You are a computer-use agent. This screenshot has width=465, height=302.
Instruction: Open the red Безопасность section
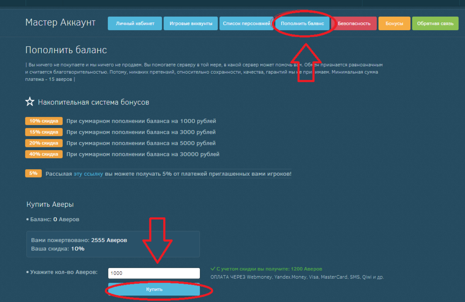point(354,23)
